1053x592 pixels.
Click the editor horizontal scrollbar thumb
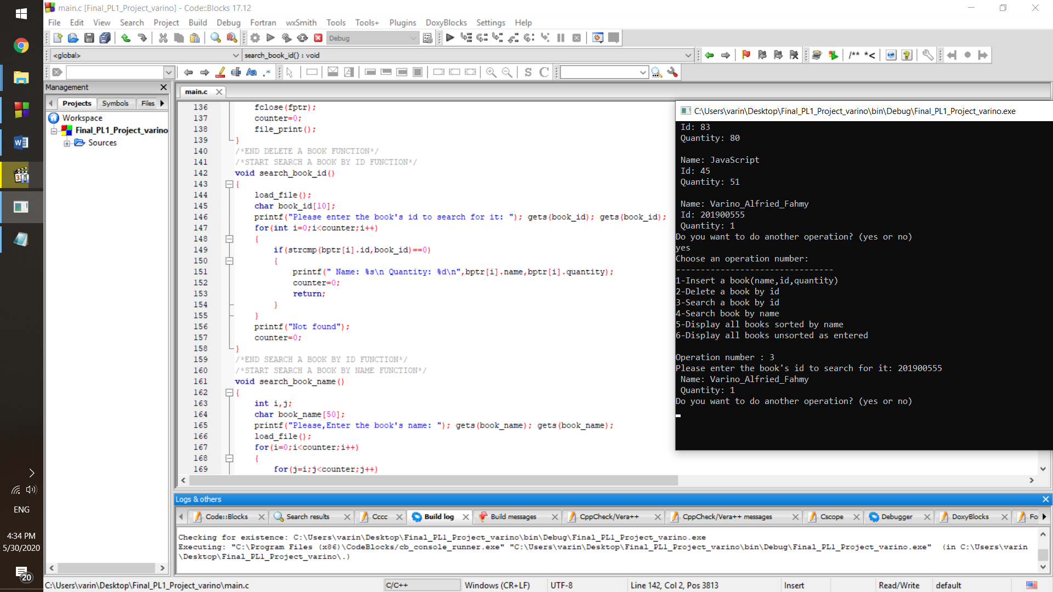[433, 480]
